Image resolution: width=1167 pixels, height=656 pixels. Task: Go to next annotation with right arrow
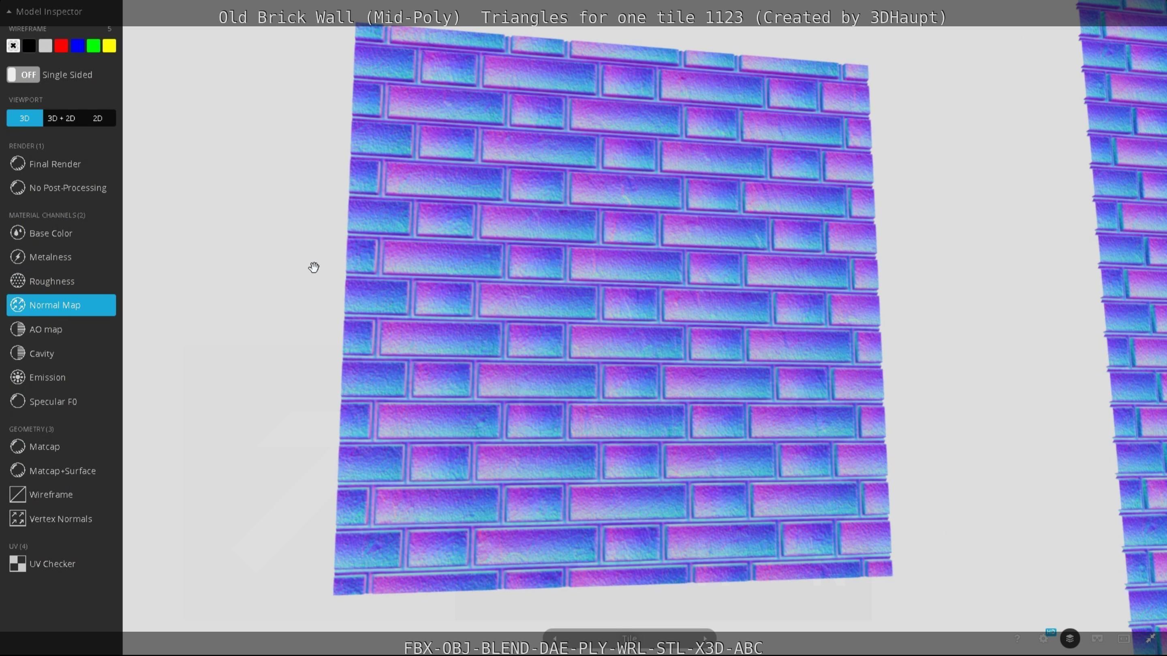point(705,639)
